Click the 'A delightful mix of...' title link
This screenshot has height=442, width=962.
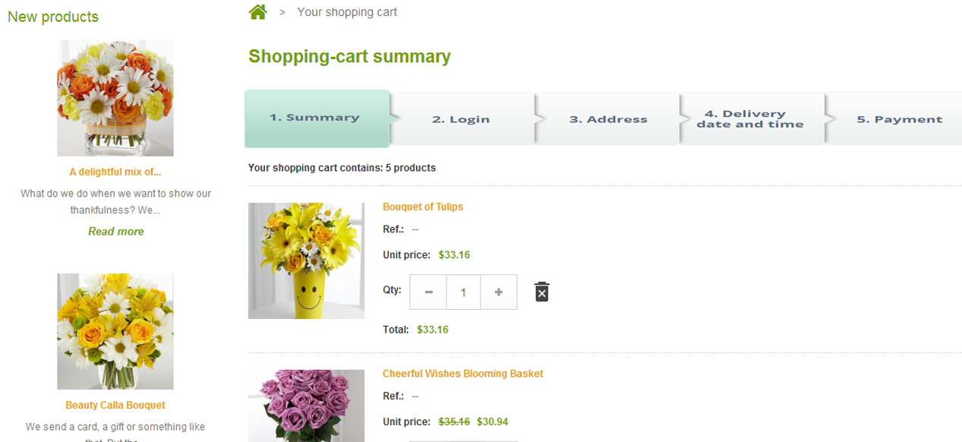click(115, 172)
